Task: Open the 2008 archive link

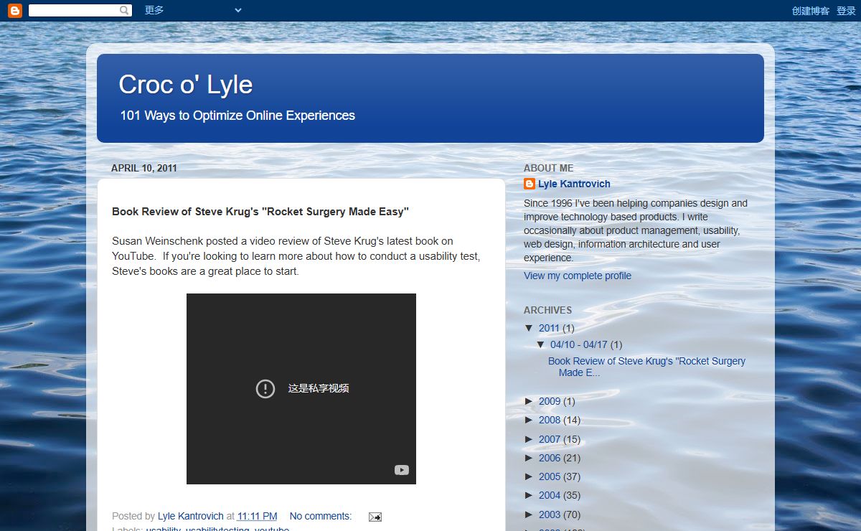Action: [549, 420]
